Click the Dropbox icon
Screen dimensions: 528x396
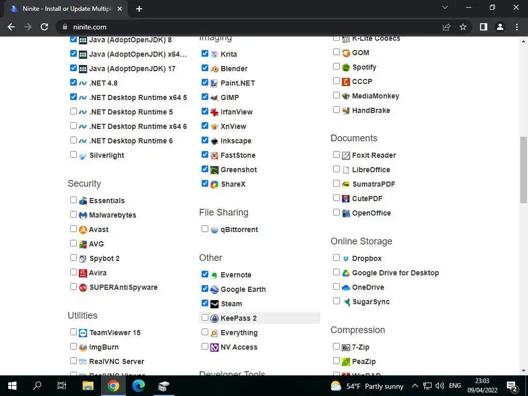(346, 259)
